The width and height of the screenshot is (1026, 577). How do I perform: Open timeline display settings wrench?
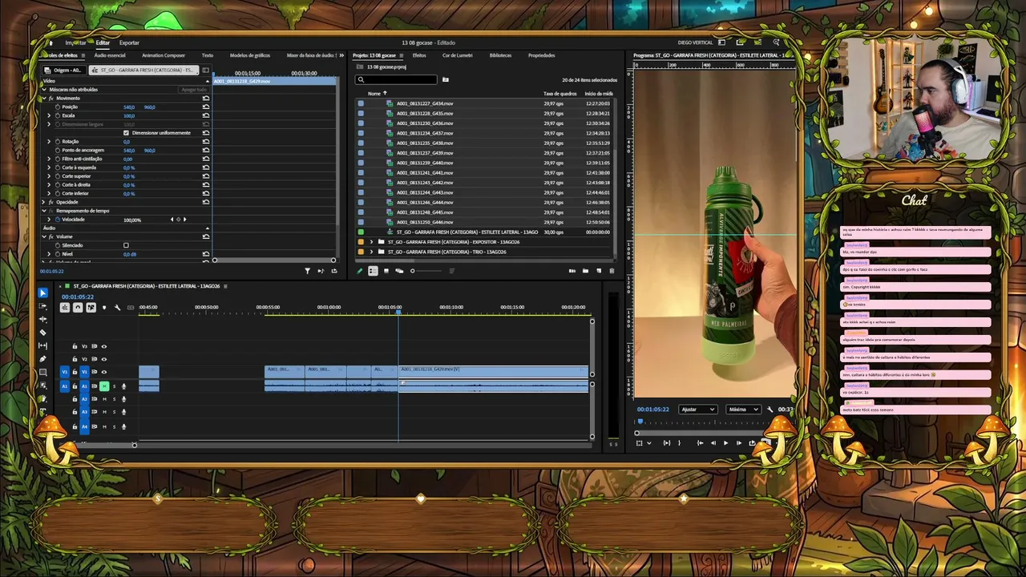pos(117,308)
